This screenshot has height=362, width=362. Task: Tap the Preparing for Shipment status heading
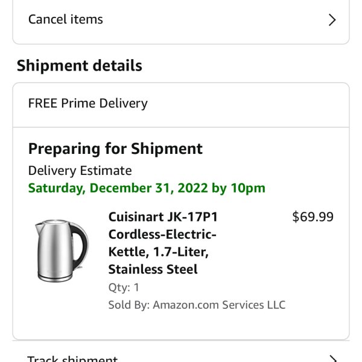[115, 148]
